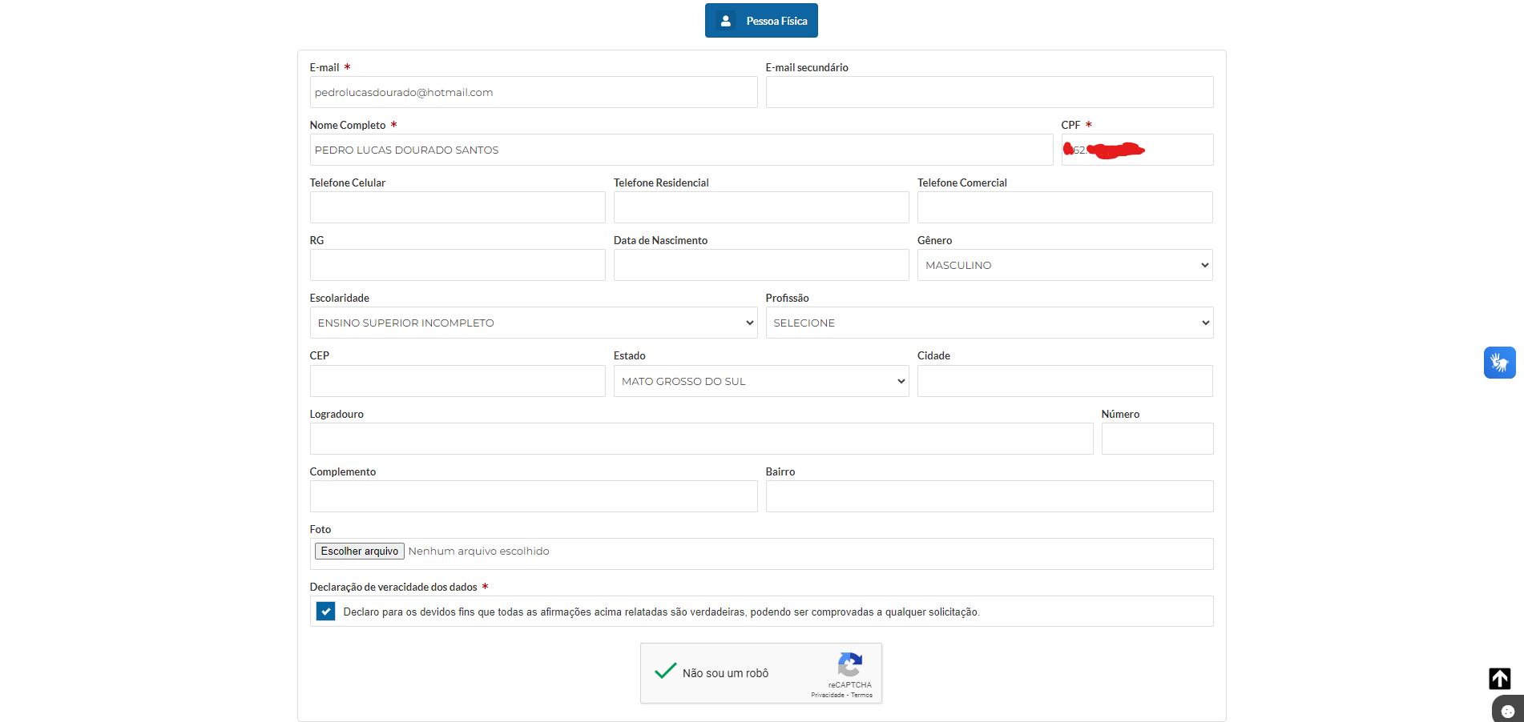1524x722 pixels.
Task: Focus the Data de Nascimento field
Action: (761, 265)
